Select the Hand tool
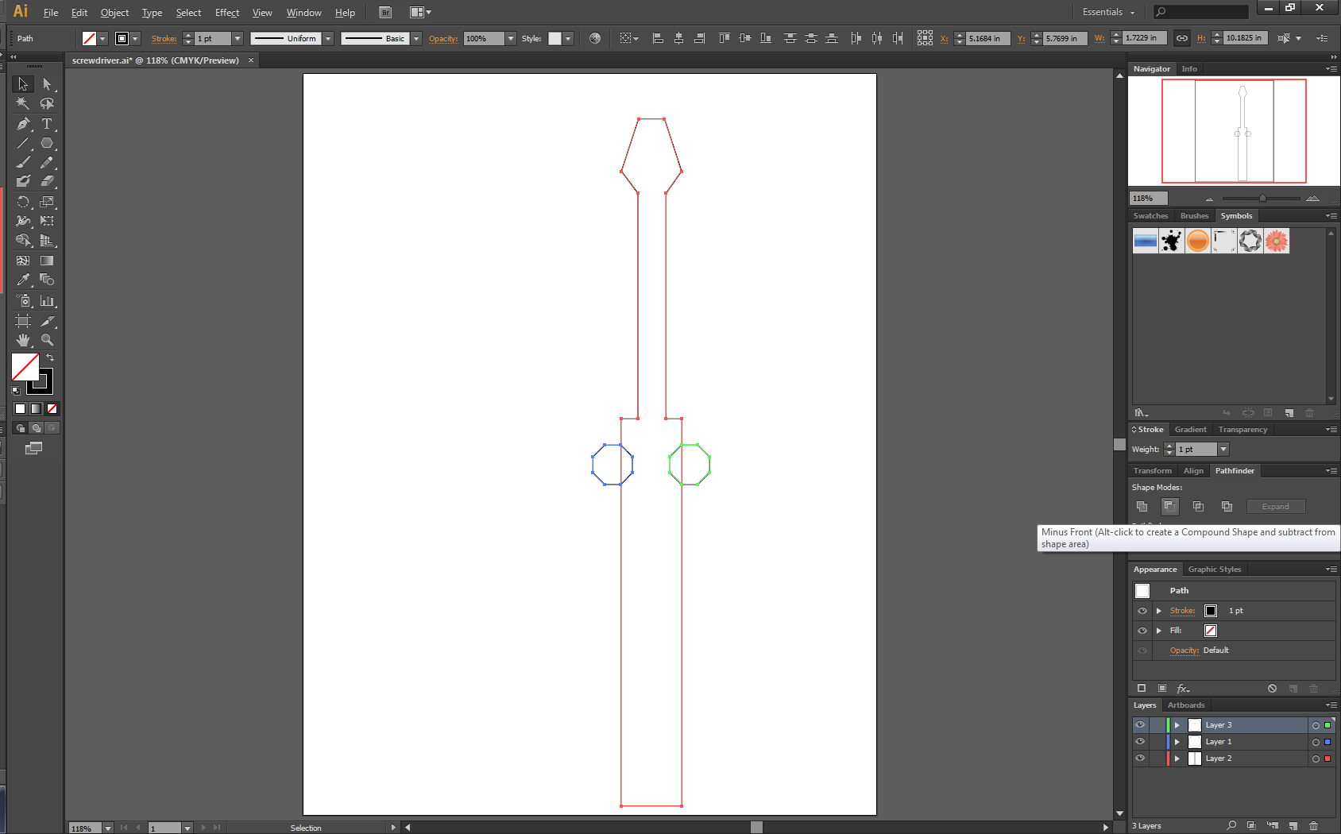The image size is (1341, 834). point(22,340)
